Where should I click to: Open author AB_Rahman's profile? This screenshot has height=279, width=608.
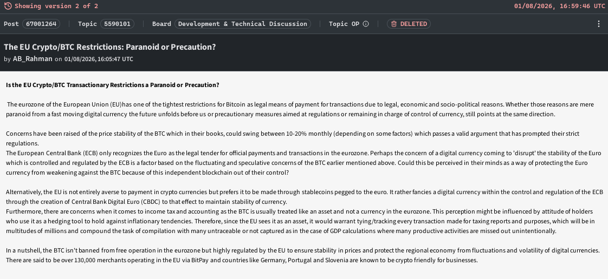tap(33, 59)
